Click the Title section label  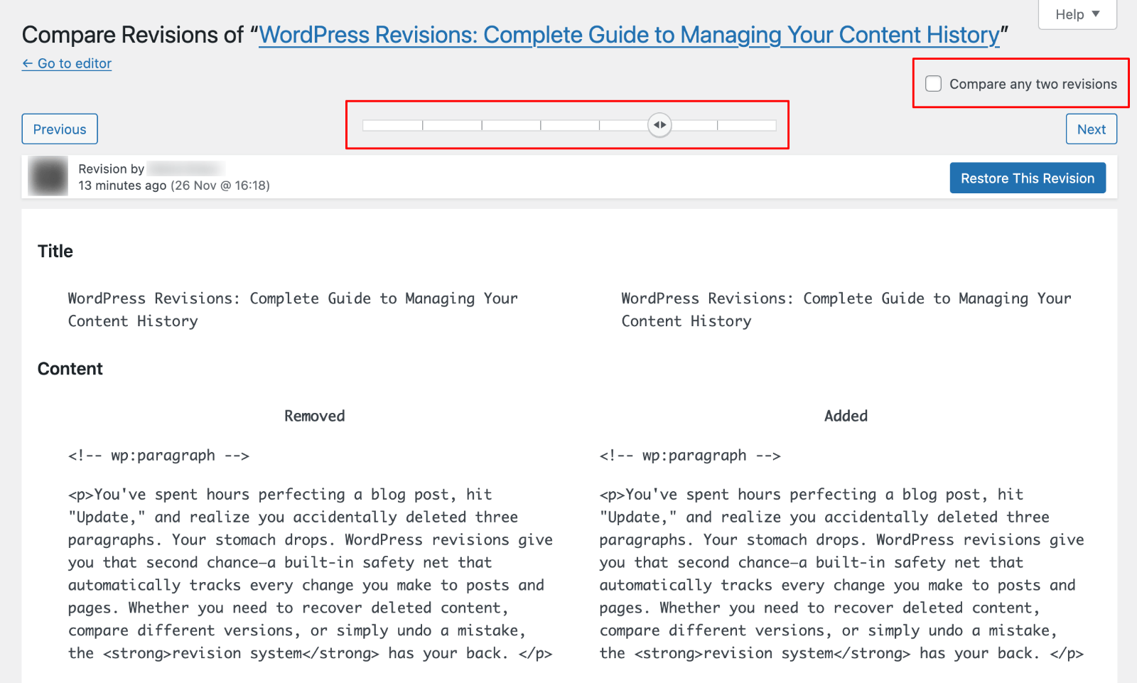55,251
